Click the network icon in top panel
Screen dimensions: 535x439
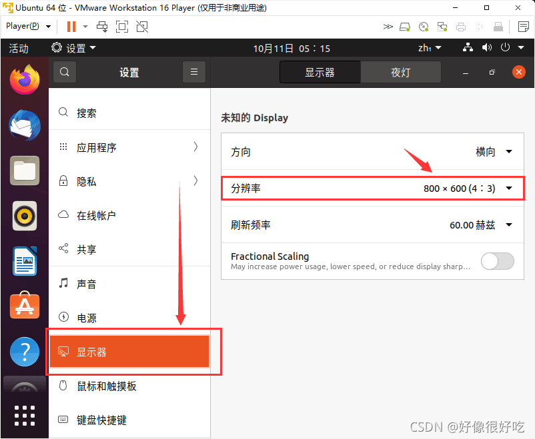click(x=468, y=48)
